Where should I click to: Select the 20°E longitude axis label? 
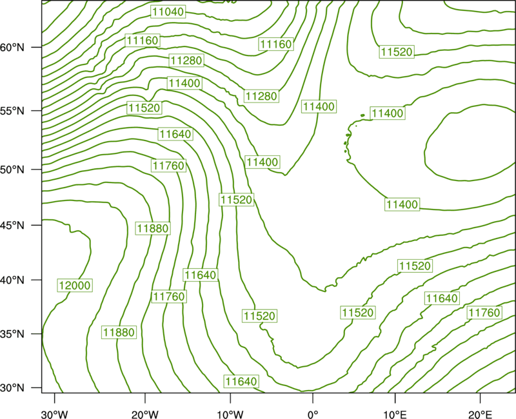point(480,414)
